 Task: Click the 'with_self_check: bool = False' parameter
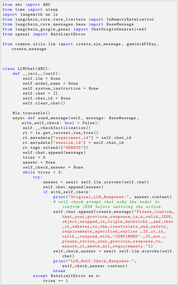pyautogui.click(x=59, y=123)
